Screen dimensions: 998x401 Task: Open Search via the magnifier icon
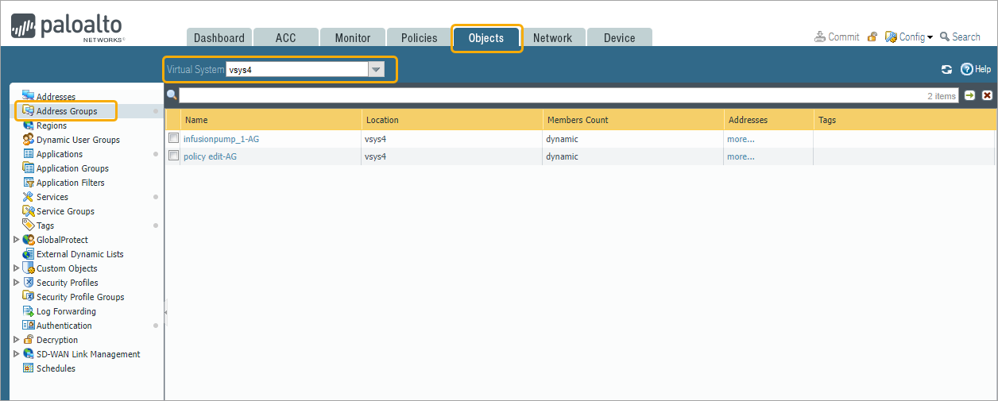tap(945, 37)
